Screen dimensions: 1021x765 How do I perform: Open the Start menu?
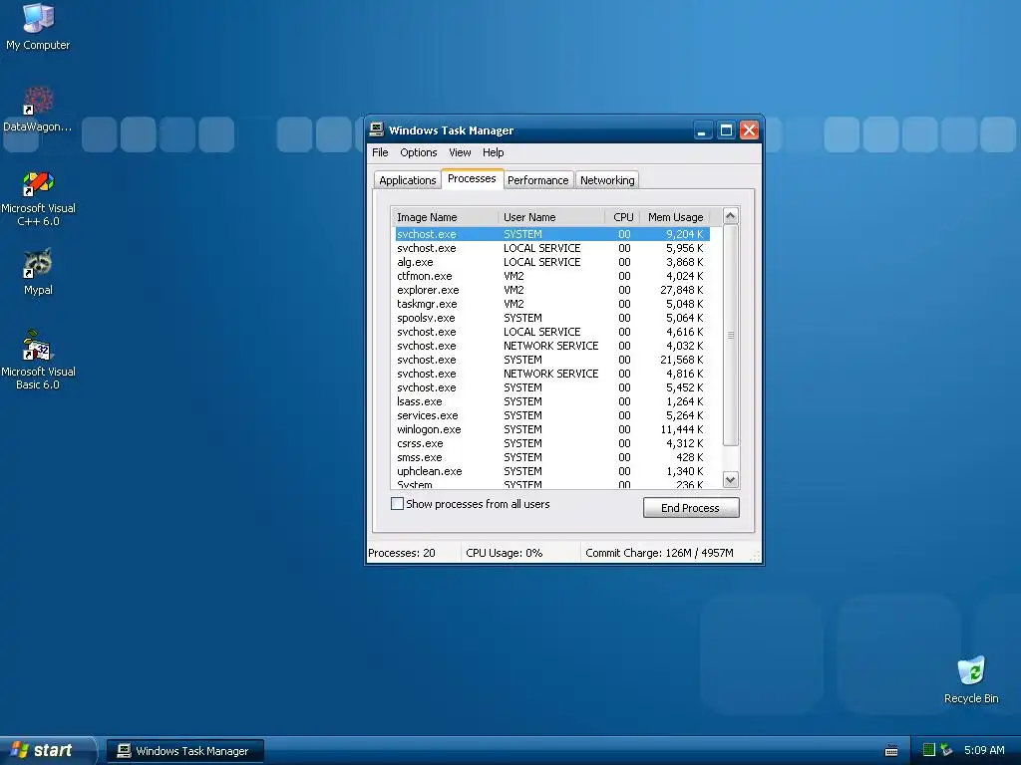click(x=47, y=750)
